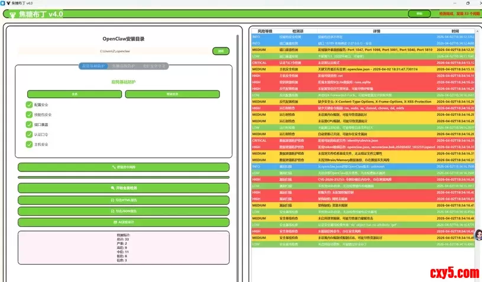482x282 pixels.
Task: Click the 风险等级 column header
Action: pyautogui.click(x=265, y=31)
